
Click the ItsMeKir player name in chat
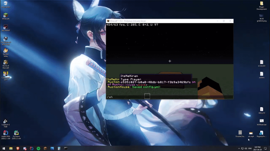(x=113, y=79)
